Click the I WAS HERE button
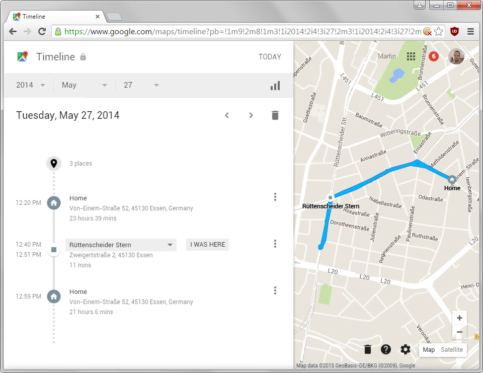The height and width of the screenshot is (373, 483). (208, 245)
